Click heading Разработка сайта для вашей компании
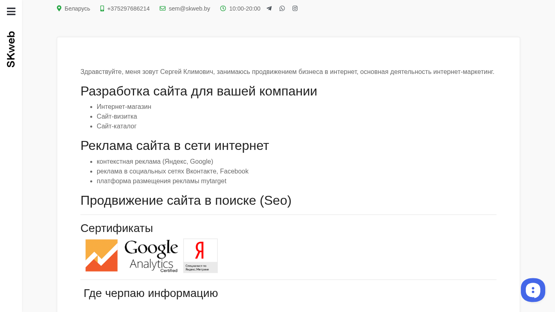 (x=199, y=91)
